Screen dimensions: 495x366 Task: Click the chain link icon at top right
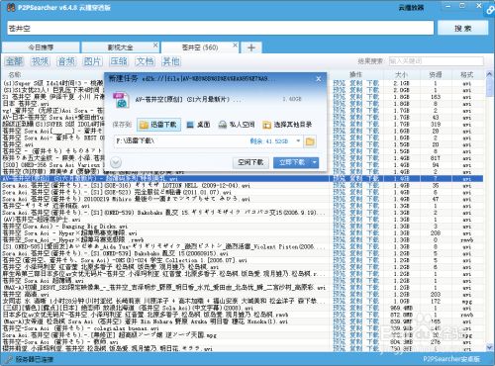pyautogui.click(x=490, y=10)
